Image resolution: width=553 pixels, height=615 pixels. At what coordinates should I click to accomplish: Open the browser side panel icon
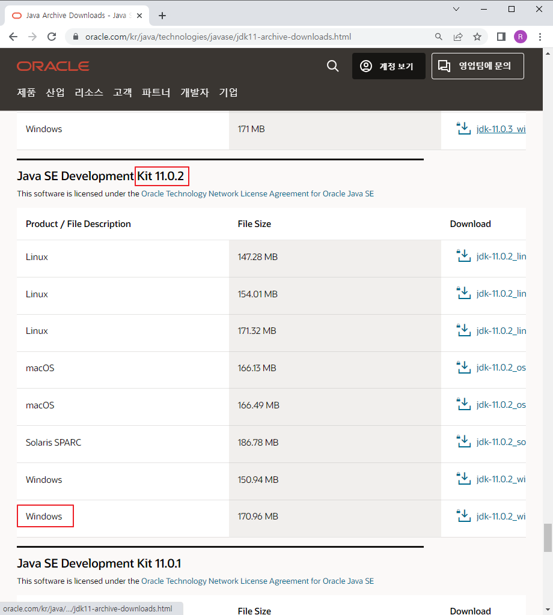click(x=501, y=37)
